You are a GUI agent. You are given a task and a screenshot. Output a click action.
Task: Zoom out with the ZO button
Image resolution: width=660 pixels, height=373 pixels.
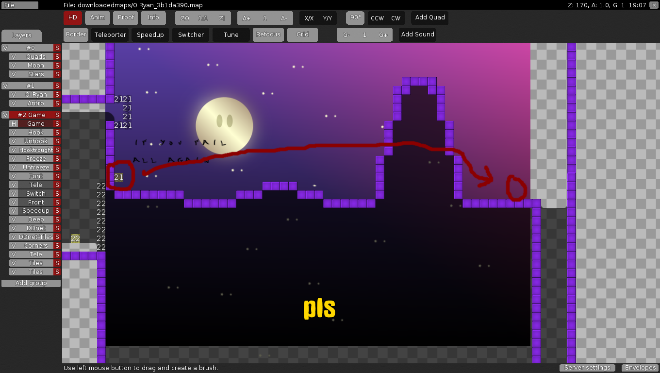[184, 18]
